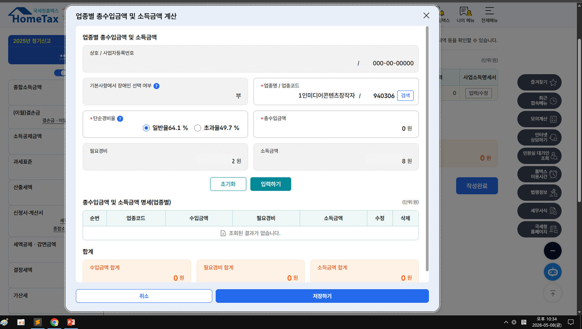Open 민원실 대기인 조회 shortcut
The image size is (582, 329).
click(539, 156)
